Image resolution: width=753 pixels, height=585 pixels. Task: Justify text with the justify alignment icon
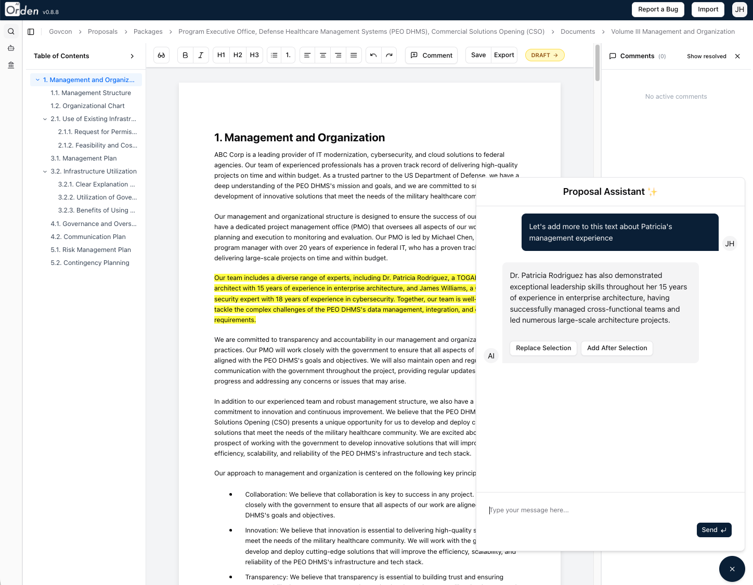[354, 55]
